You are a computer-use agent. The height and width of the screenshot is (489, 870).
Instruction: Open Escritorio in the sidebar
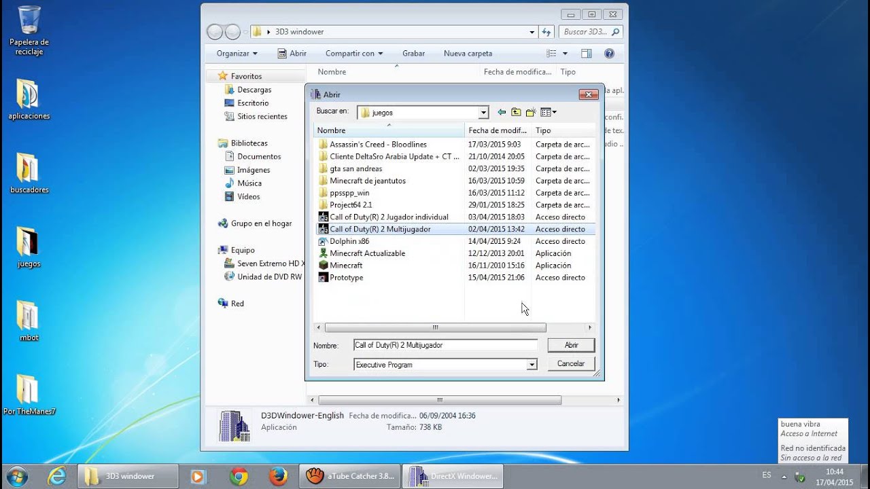point(253,103)
